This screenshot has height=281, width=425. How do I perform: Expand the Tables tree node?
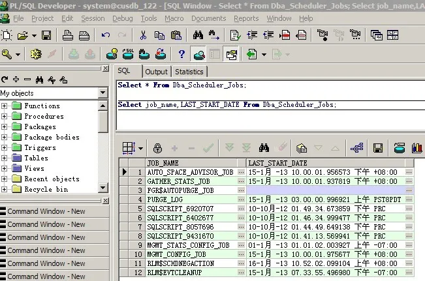(x=4, y=158)
